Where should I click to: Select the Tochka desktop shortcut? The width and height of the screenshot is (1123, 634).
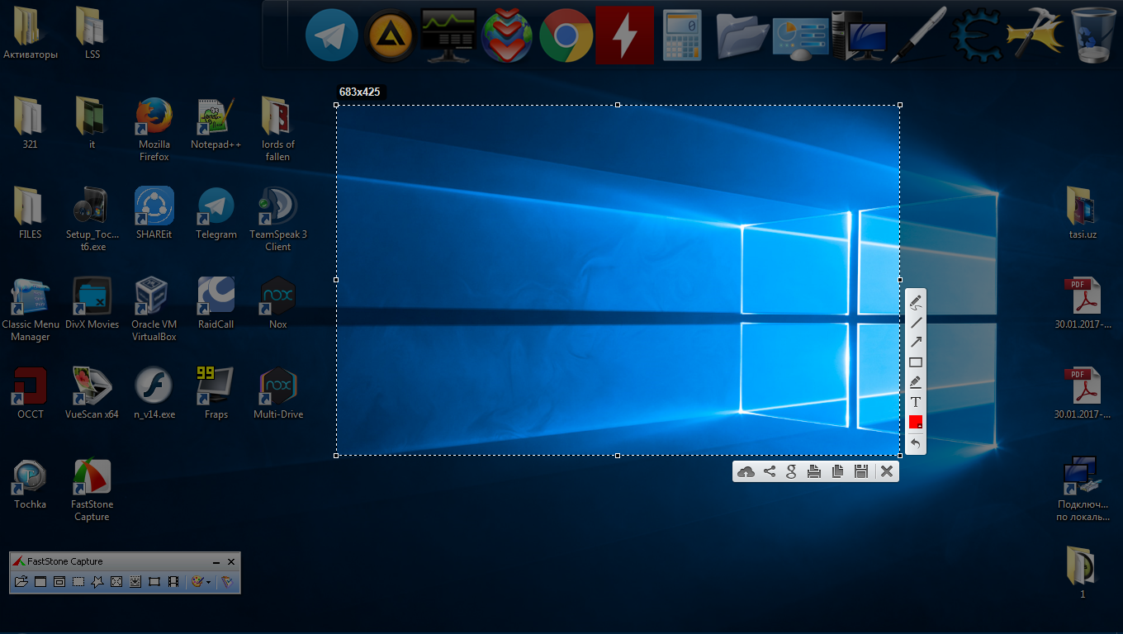tap(31, 484)
